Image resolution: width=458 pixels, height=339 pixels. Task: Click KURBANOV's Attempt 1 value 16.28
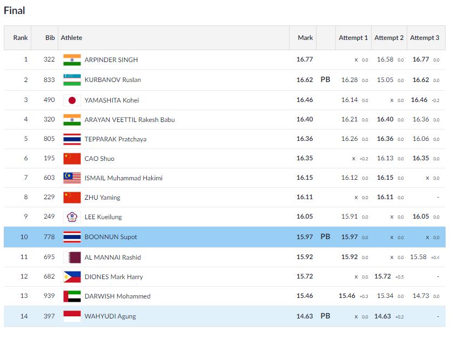click(349, 80)
